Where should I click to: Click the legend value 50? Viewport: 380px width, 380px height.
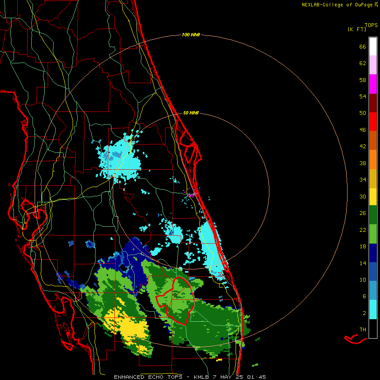(x=363, y=113)
